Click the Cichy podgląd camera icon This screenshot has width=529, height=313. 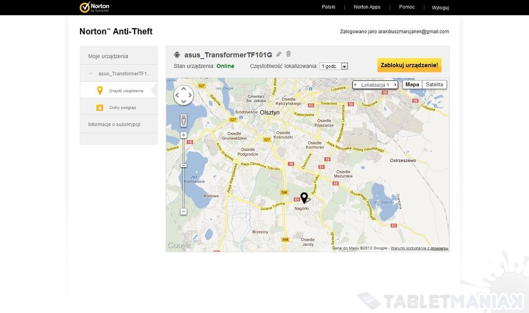pyautogui.click(x=99, y=107)
